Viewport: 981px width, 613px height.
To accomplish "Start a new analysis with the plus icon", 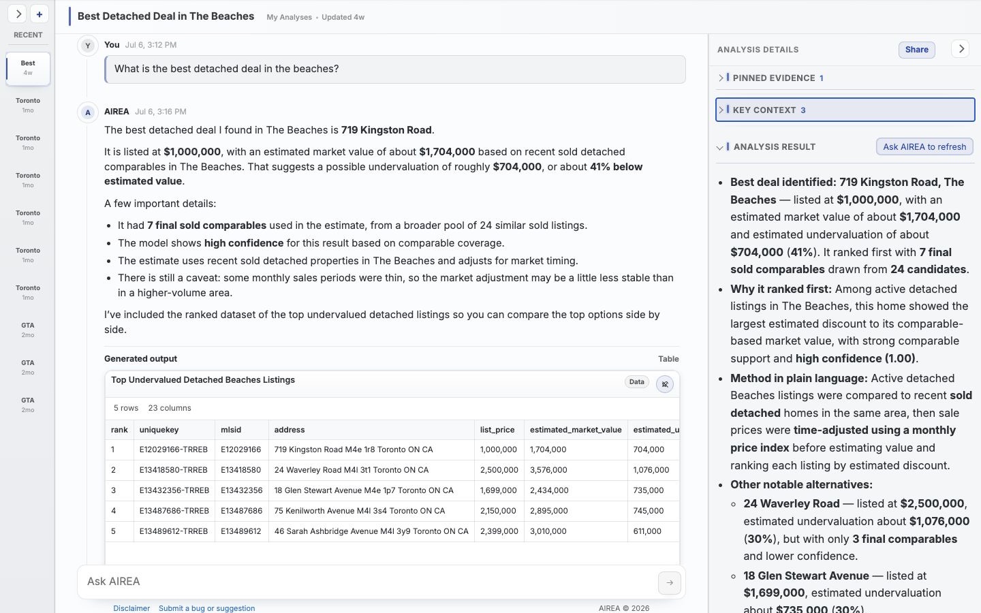I will pos(40,14).
